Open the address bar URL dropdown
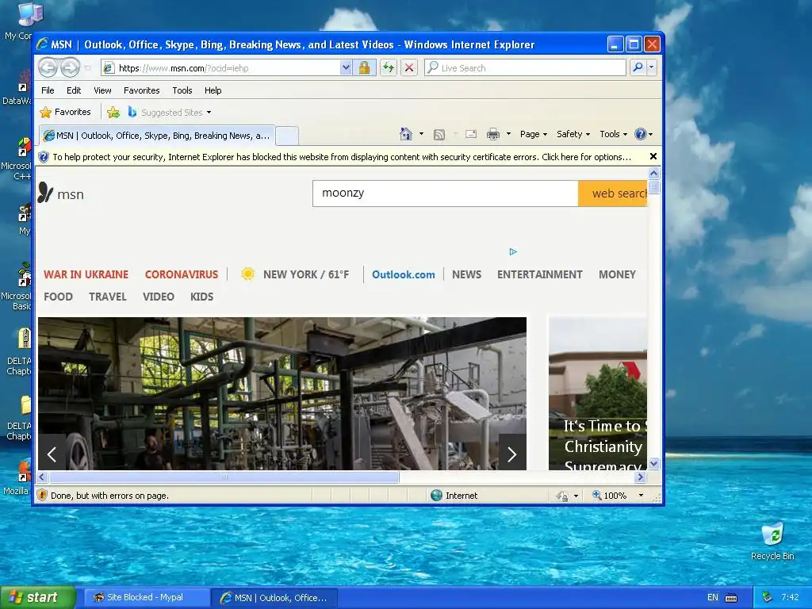Image resolution: width=812 pixels, height=609 pixels. tap(346, 67)
